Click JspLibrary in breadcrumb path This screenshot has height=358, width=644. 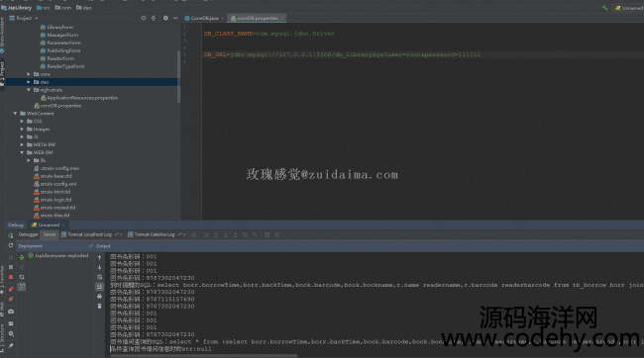(17, 7)
